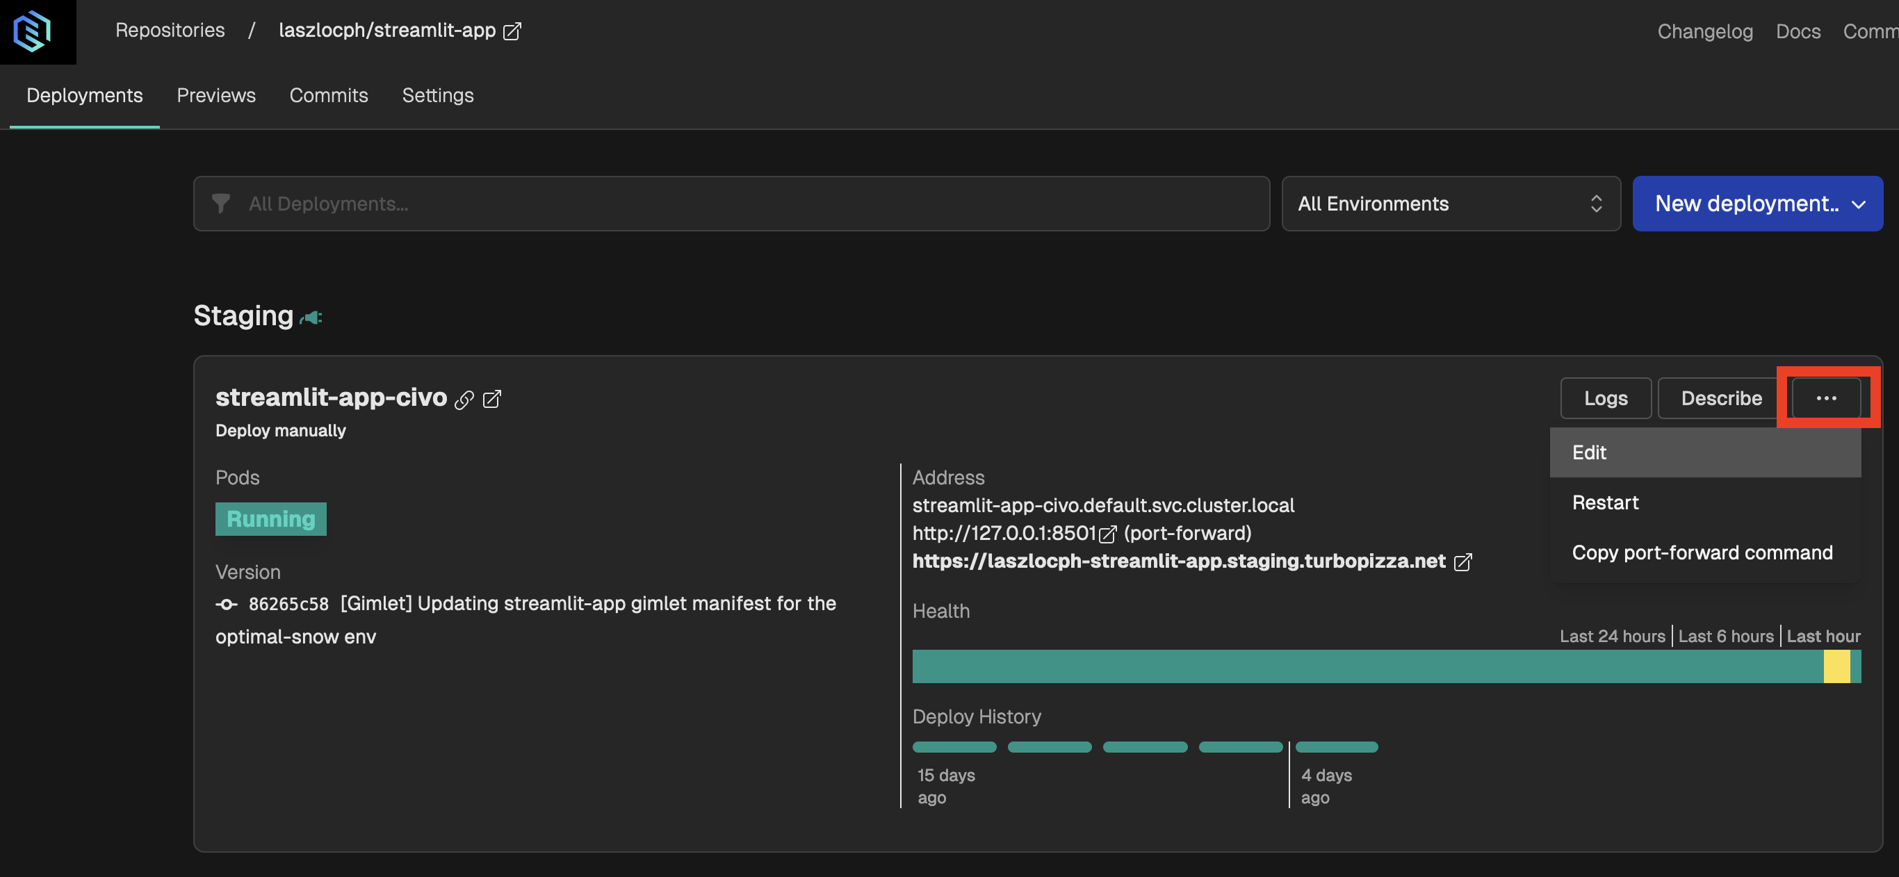
Task: Expand the All Environments dropdown
Action: coord(1450,202)
